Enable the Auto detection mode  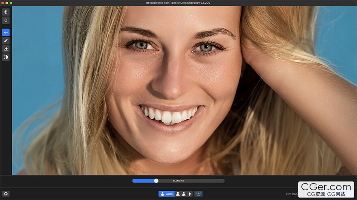pyautogui.click(x=166, y=194)
